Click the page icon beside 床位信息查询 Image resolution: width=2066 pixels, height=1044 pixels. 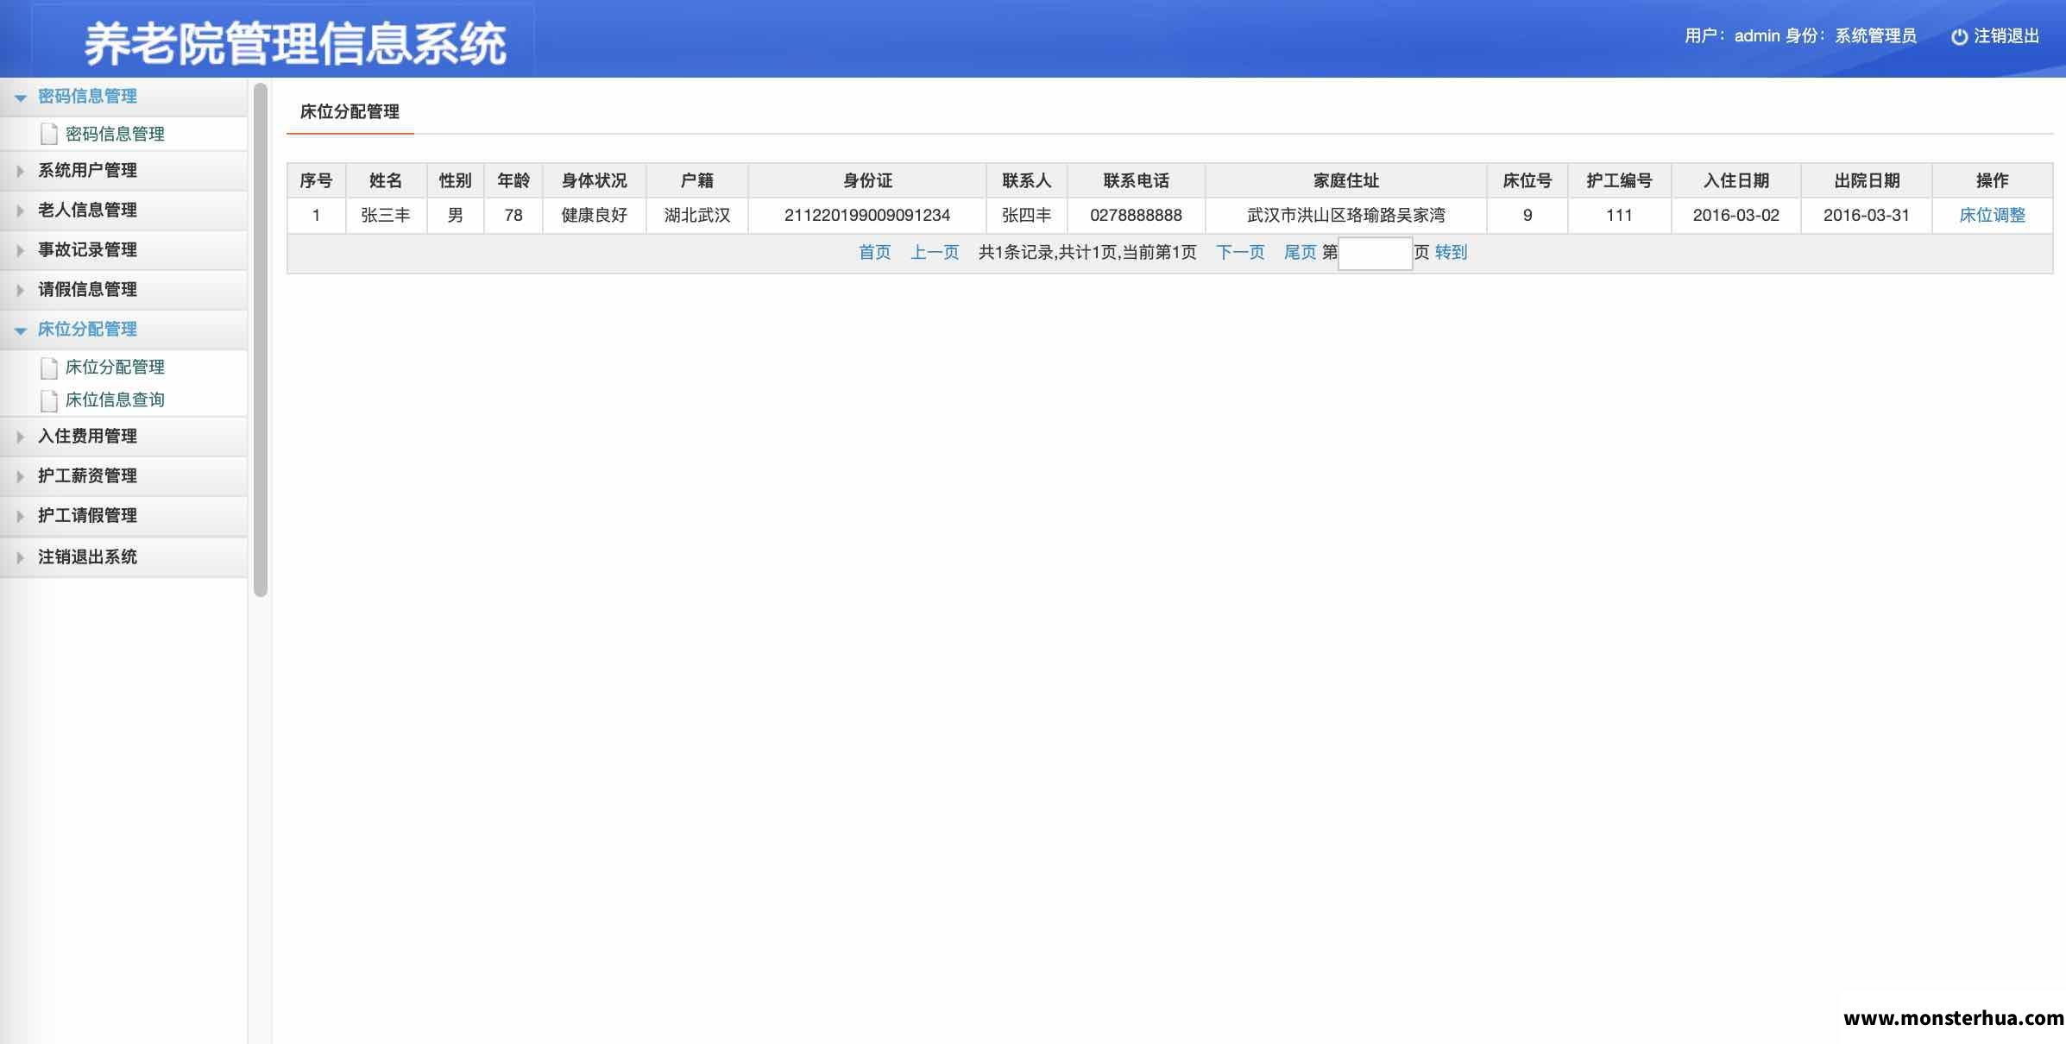click(x=49, y=400)
